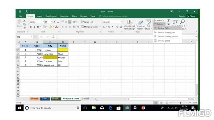Click Cut scissors icon
214x120 pixels.
24,21
